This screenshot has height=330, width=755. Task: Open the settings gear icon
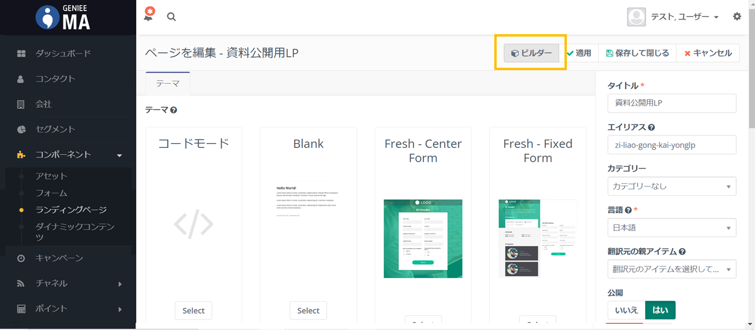[x=737, y=16]
